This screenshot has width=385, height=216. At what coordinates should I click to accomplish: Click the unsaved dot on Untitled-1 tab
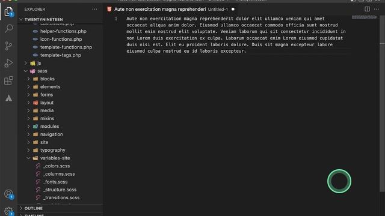click(x=233, y=10)
